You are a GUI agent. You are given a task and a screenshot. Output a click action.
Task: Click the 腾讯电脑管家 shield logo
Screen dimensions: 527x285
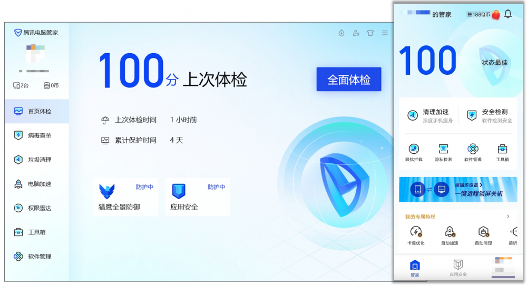pyautogui.click(x=18, y=33)
